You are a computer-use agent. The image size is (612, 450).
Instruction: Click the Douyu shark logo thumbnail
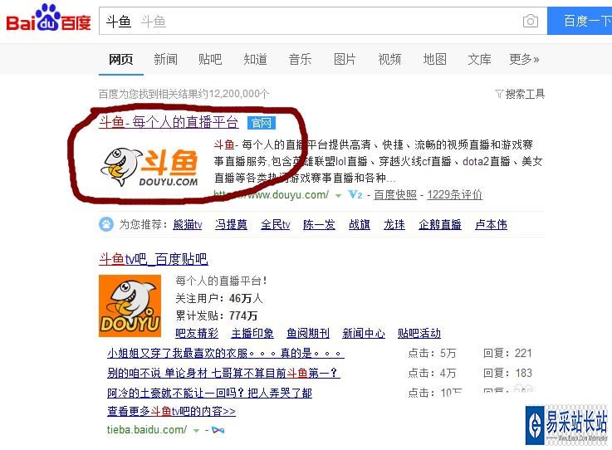point(149,167)
